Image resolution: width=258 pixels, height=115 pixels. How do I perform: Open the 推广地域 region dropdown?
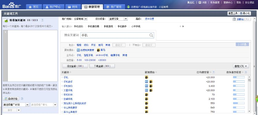pos(86,19)
